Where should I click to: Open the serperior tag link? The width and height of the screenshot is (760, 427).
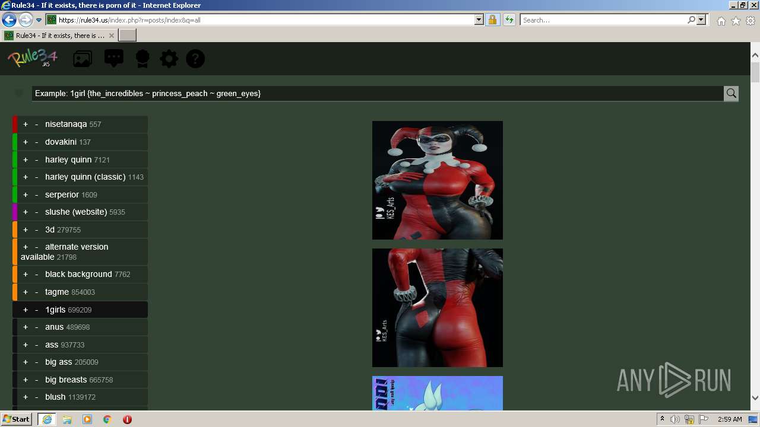[62, 195]
